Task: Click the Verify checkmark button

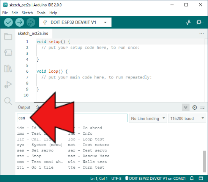Action: tap(8, 22)
